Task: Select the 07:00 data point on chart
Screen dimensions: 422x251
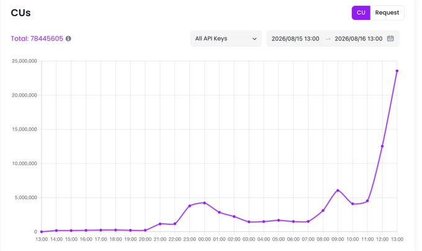Action: (x=308, y=222)
